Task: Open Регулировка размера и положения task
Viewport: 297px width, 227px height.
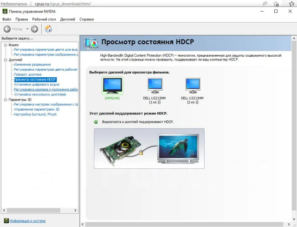Action: pyautogui.click(x=46, y=89)
